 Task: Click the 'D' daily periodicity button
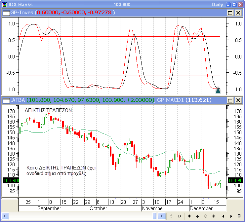coord(180,216)
